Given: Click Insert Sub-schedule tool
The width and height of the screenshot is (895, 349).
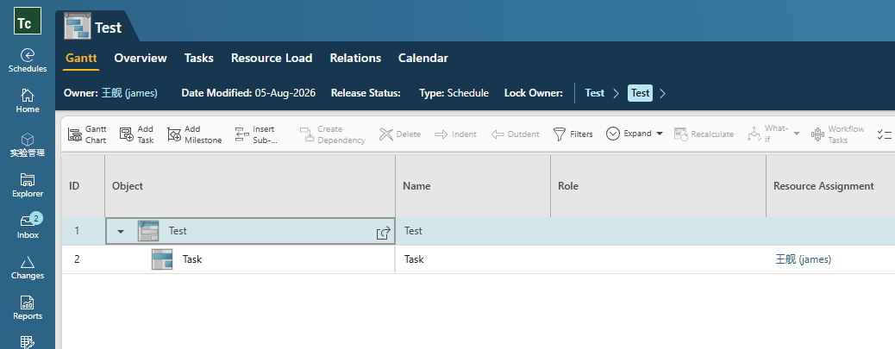Looking at the screenshot, I should (256, 134).
